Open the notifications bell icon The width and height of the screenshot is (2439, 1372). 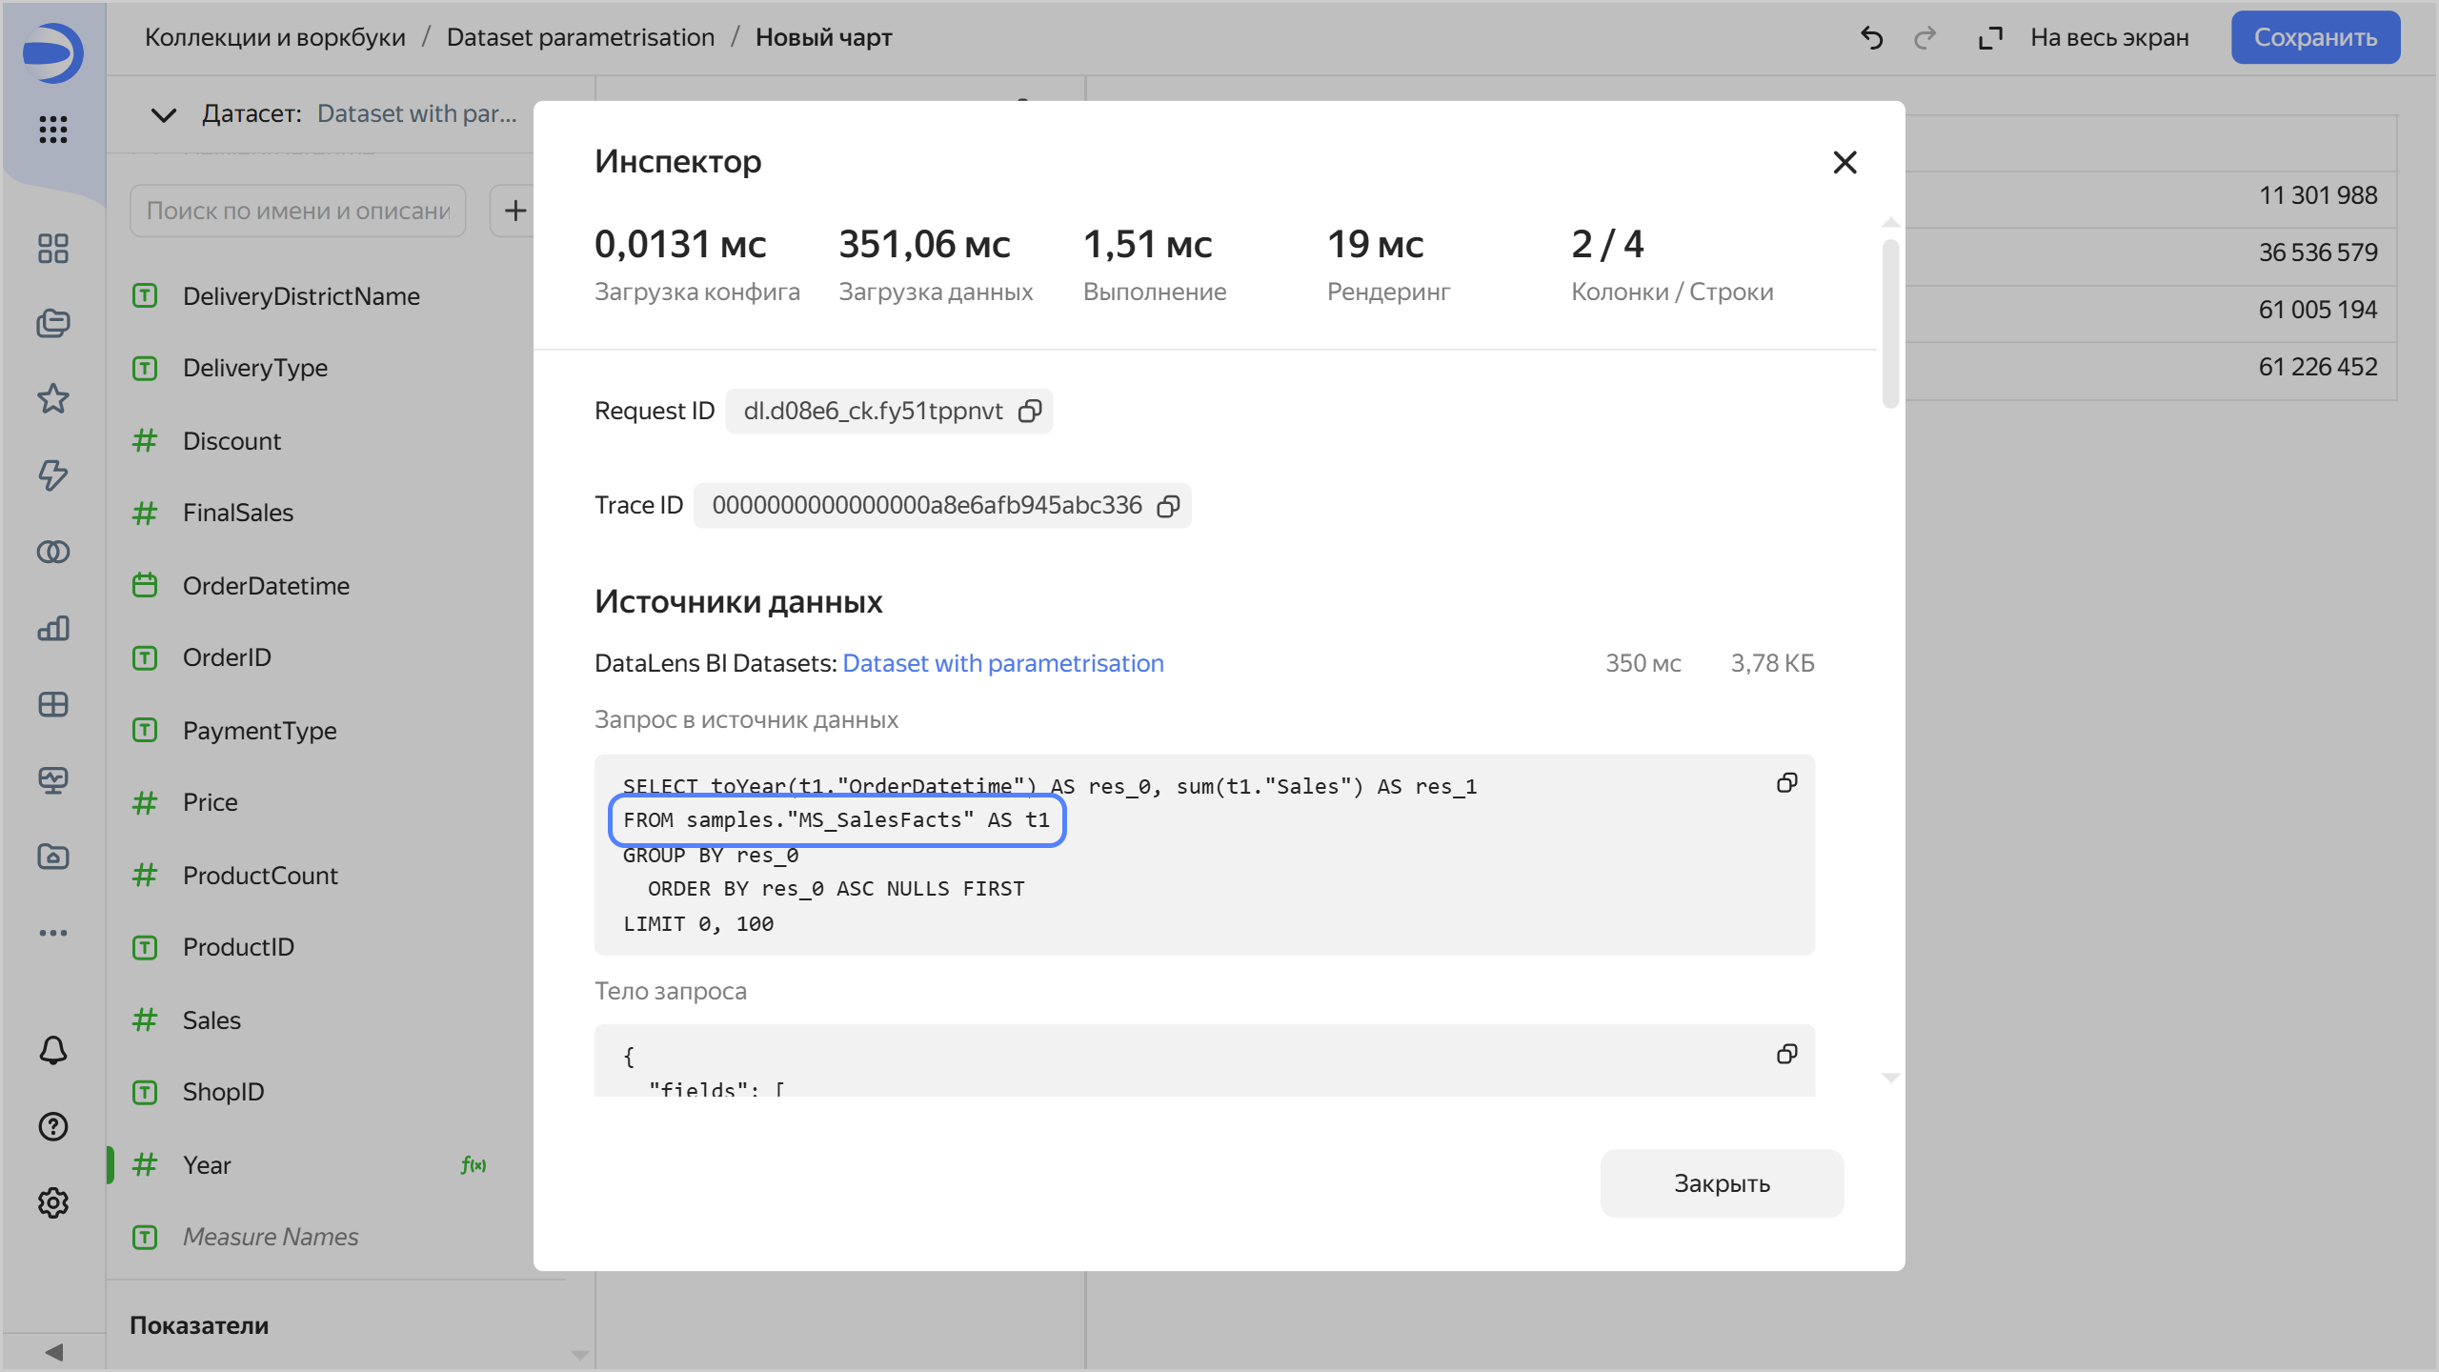[53, 1050]
